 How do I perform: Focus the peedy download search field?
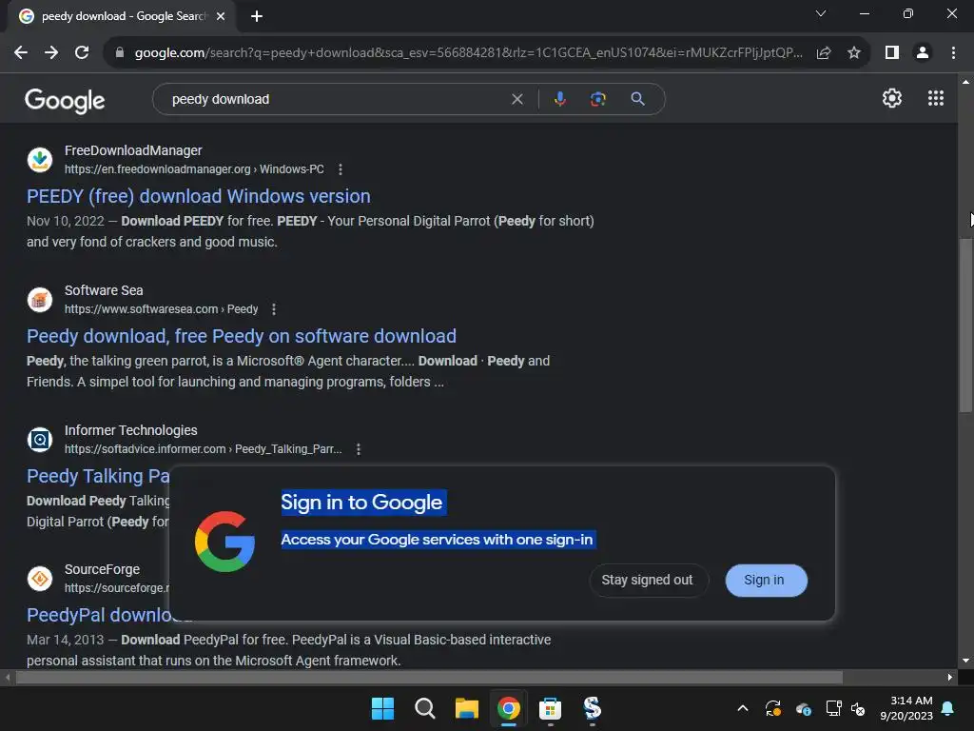(x=336, y=99)
